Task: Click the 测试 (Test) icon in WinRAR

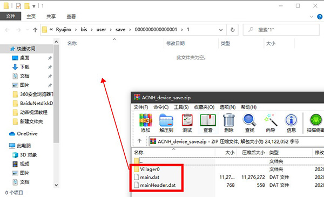Action: tap(187, 123)
